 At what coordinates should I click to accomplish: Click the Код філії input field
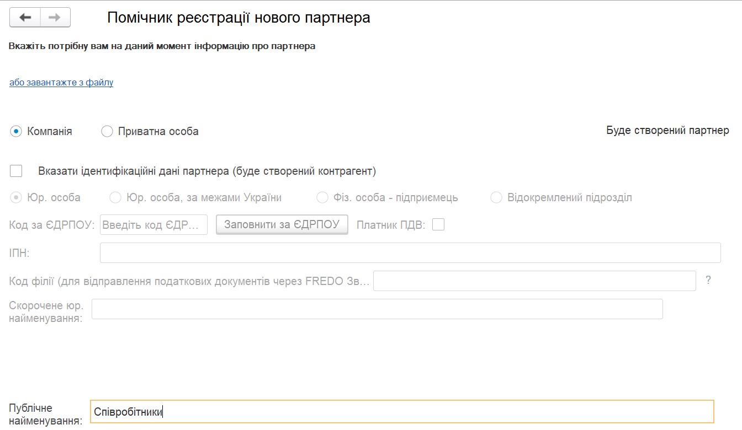[534, 281]
